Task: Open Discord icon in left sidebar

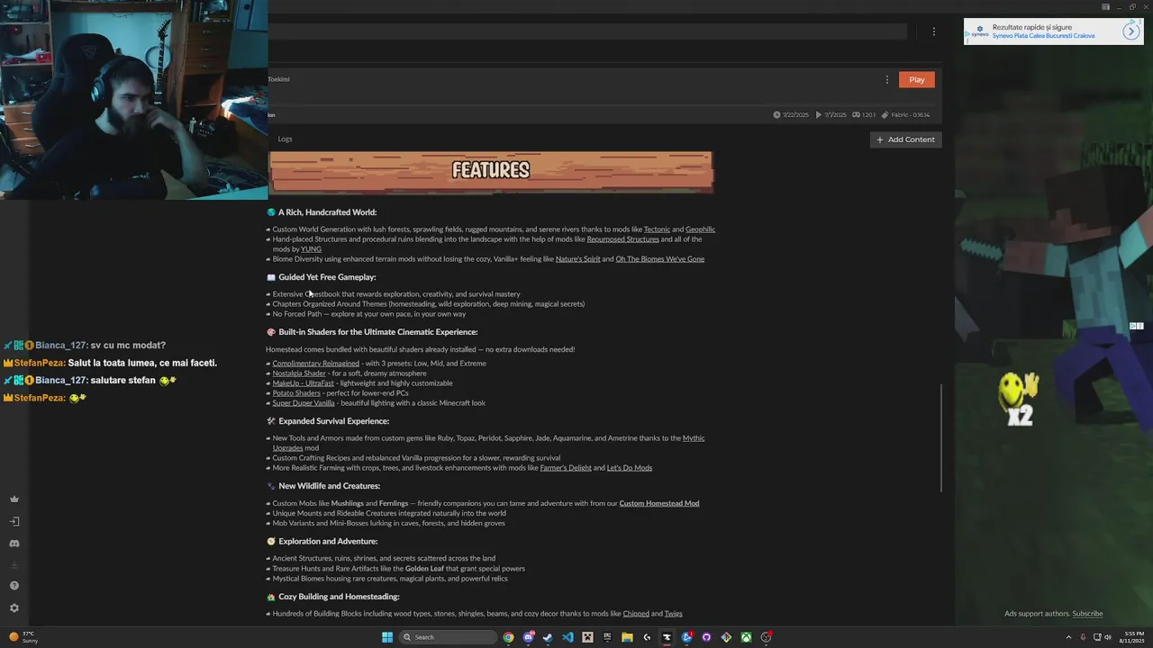Action: pos(14,544)
